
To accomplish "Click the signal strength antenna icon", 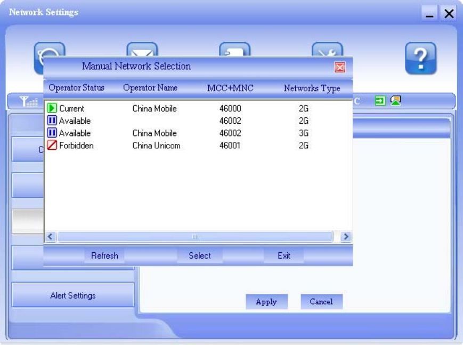I will (x=29, y=101).
